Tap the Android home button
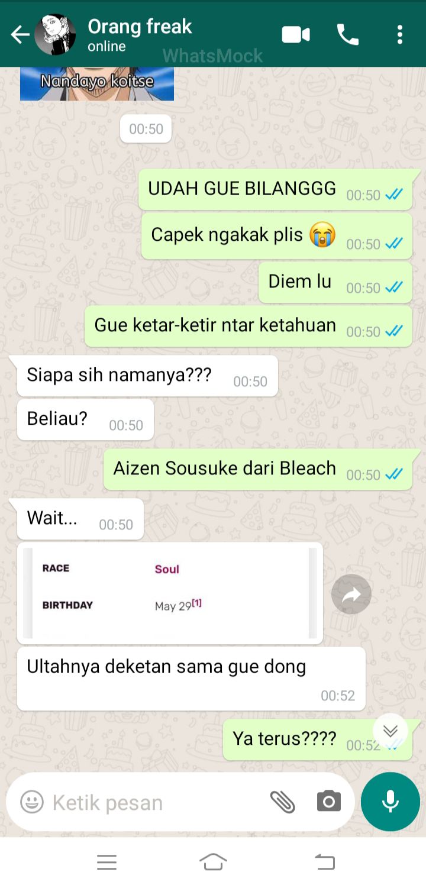Image resolution: width=426 pixels, height=885 pixels. pos(214,862)
